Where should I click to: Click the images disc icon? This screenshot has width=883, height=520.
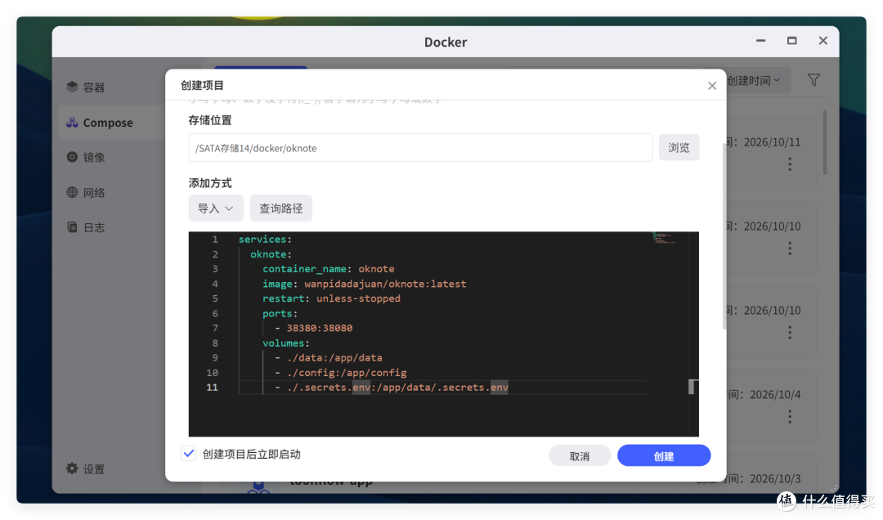pos(72,157)
